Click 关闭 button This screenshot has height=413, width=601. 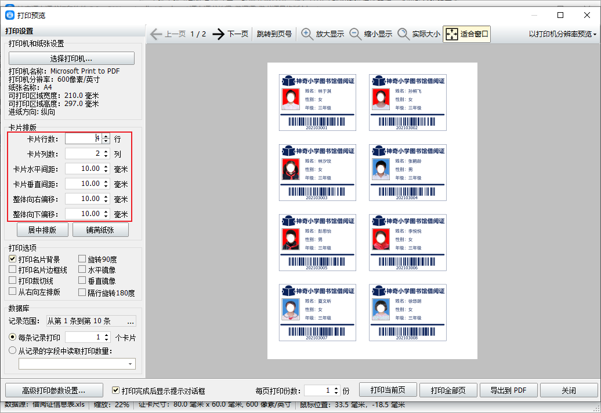pyautogui.click(x=569, y=390)
